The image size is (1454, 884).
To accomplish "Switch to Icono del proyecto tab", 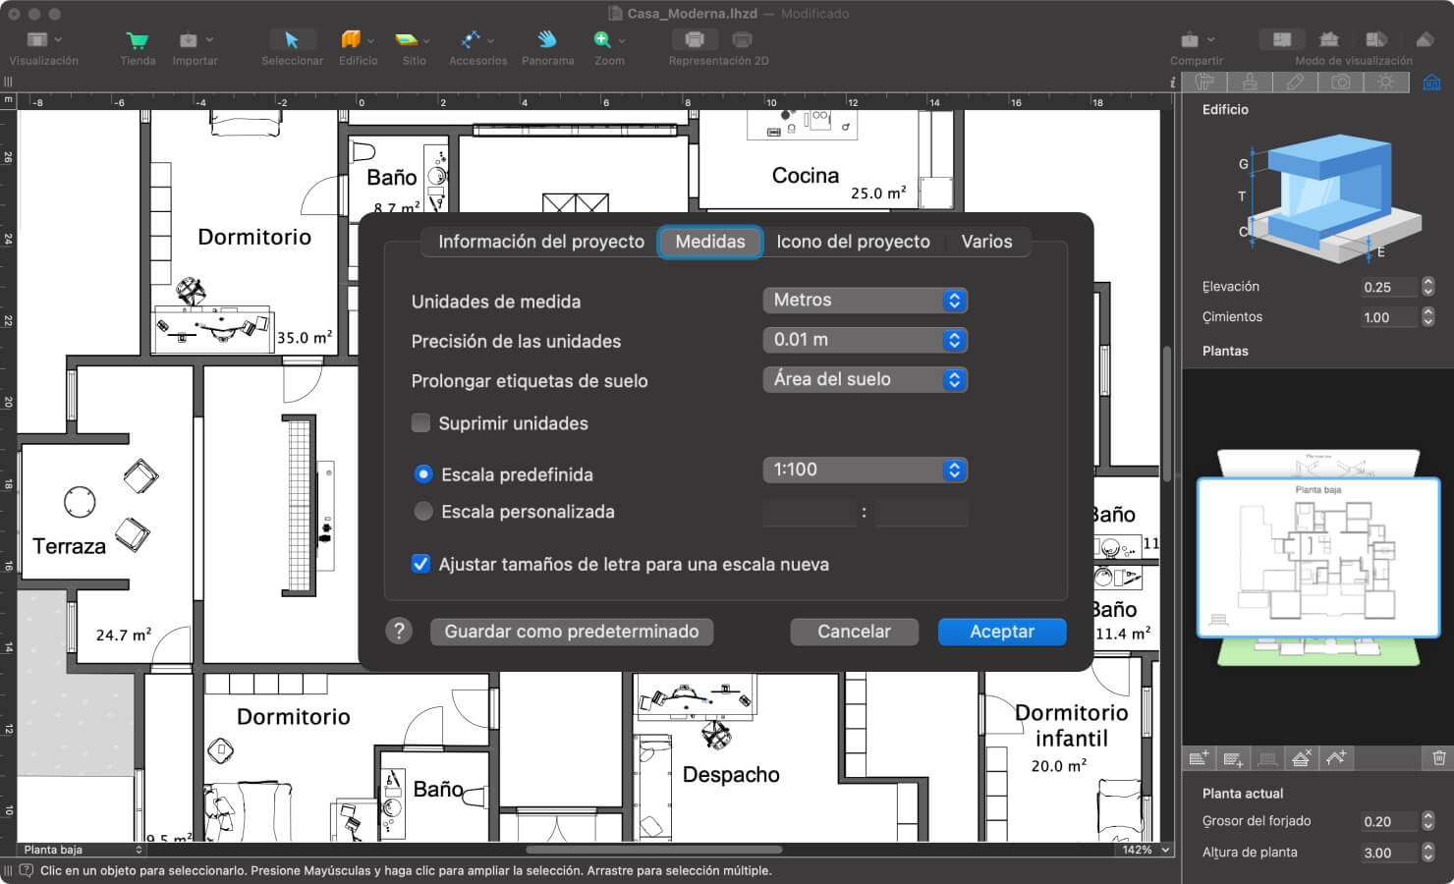I will pos(853,242).
